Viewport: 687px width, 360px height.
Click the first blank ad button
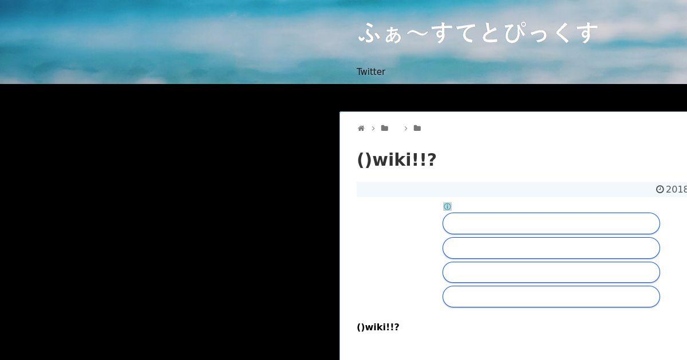tap(551, 223)
